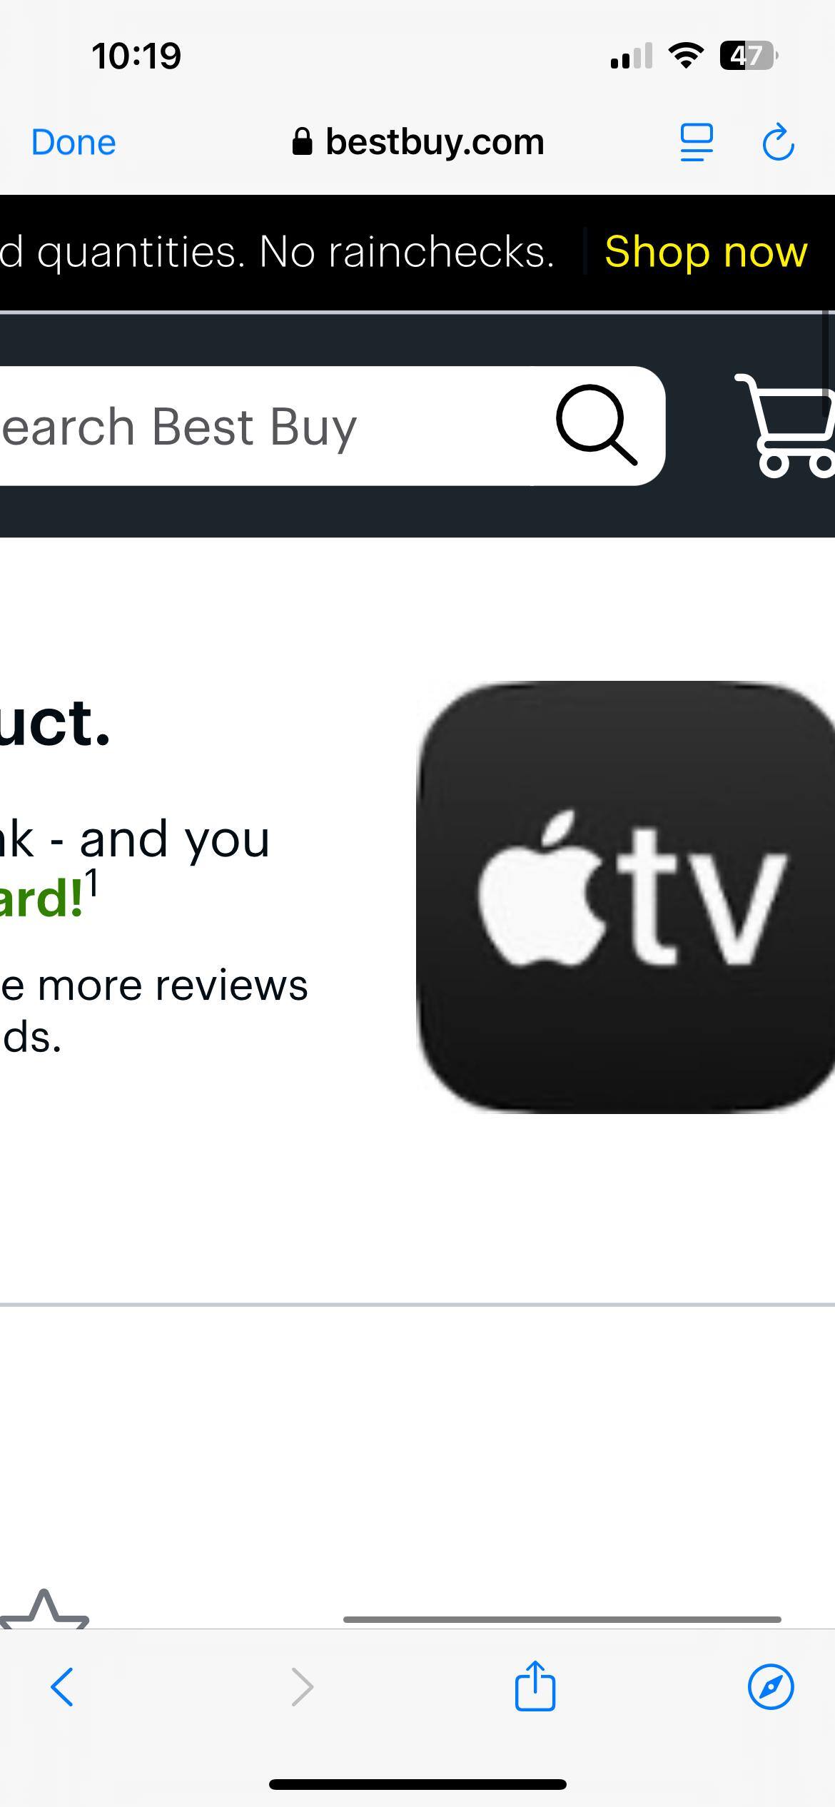Tap the battery indicator in status bar
The height and width of the screenshot is (1807, 835).
[x=748, y=56]
